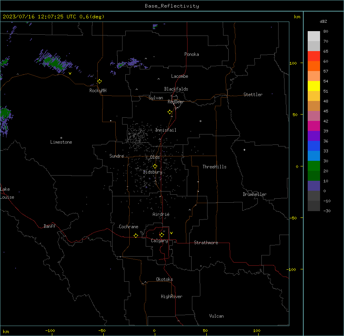The image size is (344, 336).
Task: Select the Lacombe city label
Action: (x=180, y=76)
